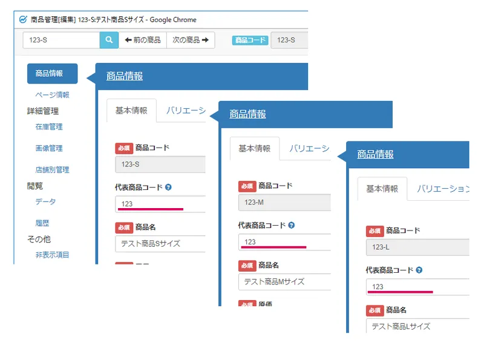Click help icon beside 代表商品コード for 123-M

pyautogui.click(x=292, y=225)
